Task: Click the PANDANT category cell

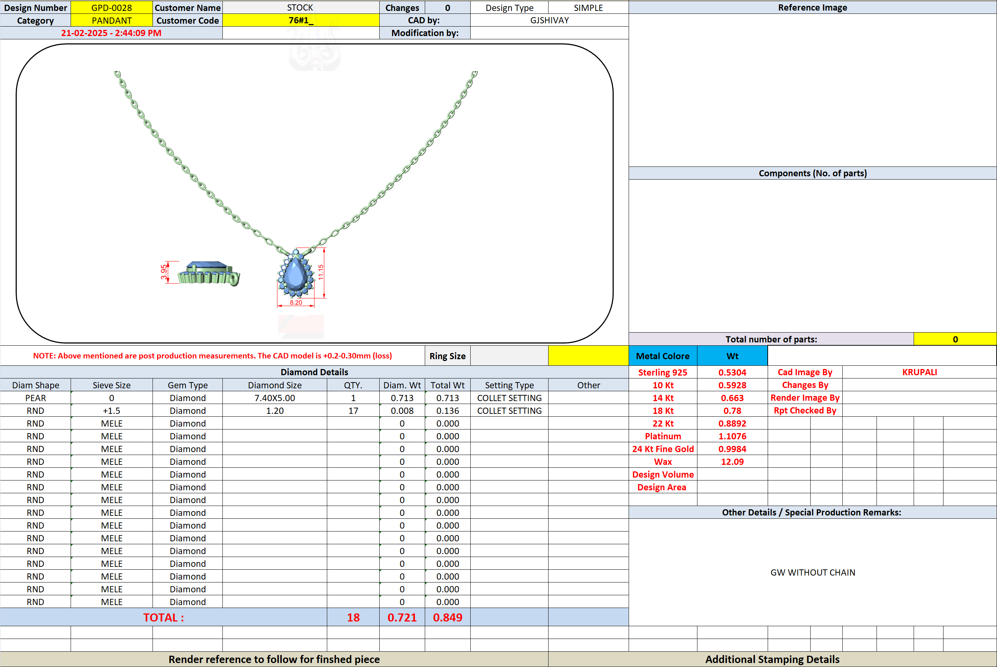Action: tap(111, 20)
